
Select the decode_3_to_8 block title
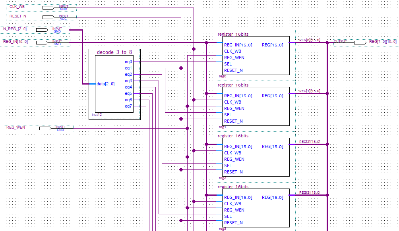pos(114,52)
